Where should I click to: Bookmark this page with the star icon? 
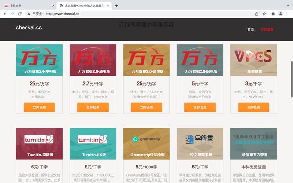pyautogui.click(x=264, y=14)
